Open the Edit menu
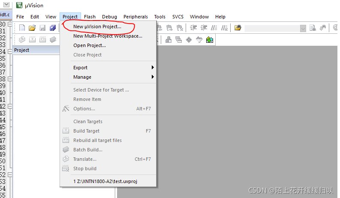 click(x=35, y=17)
